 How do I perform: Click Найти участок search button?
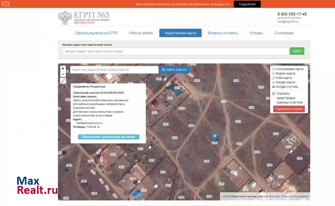coord(175,70)
